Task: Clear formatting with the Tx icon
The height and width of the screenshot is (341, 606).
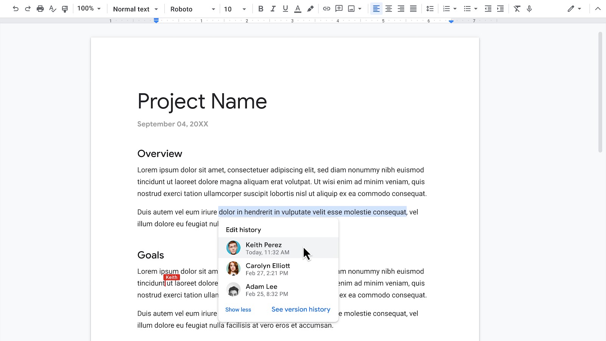Action: [x=517, y=9]
